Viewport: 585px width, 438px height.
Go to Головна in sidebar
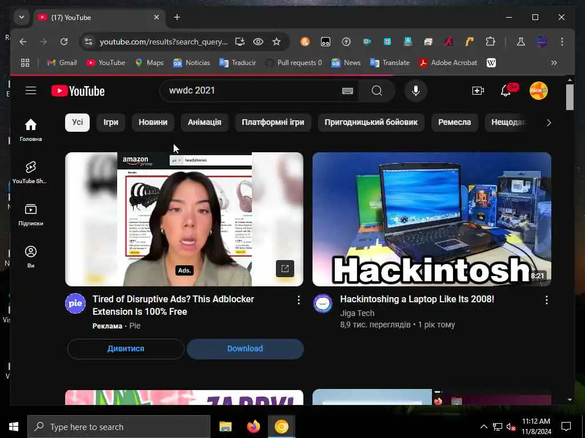pos(31,130)
